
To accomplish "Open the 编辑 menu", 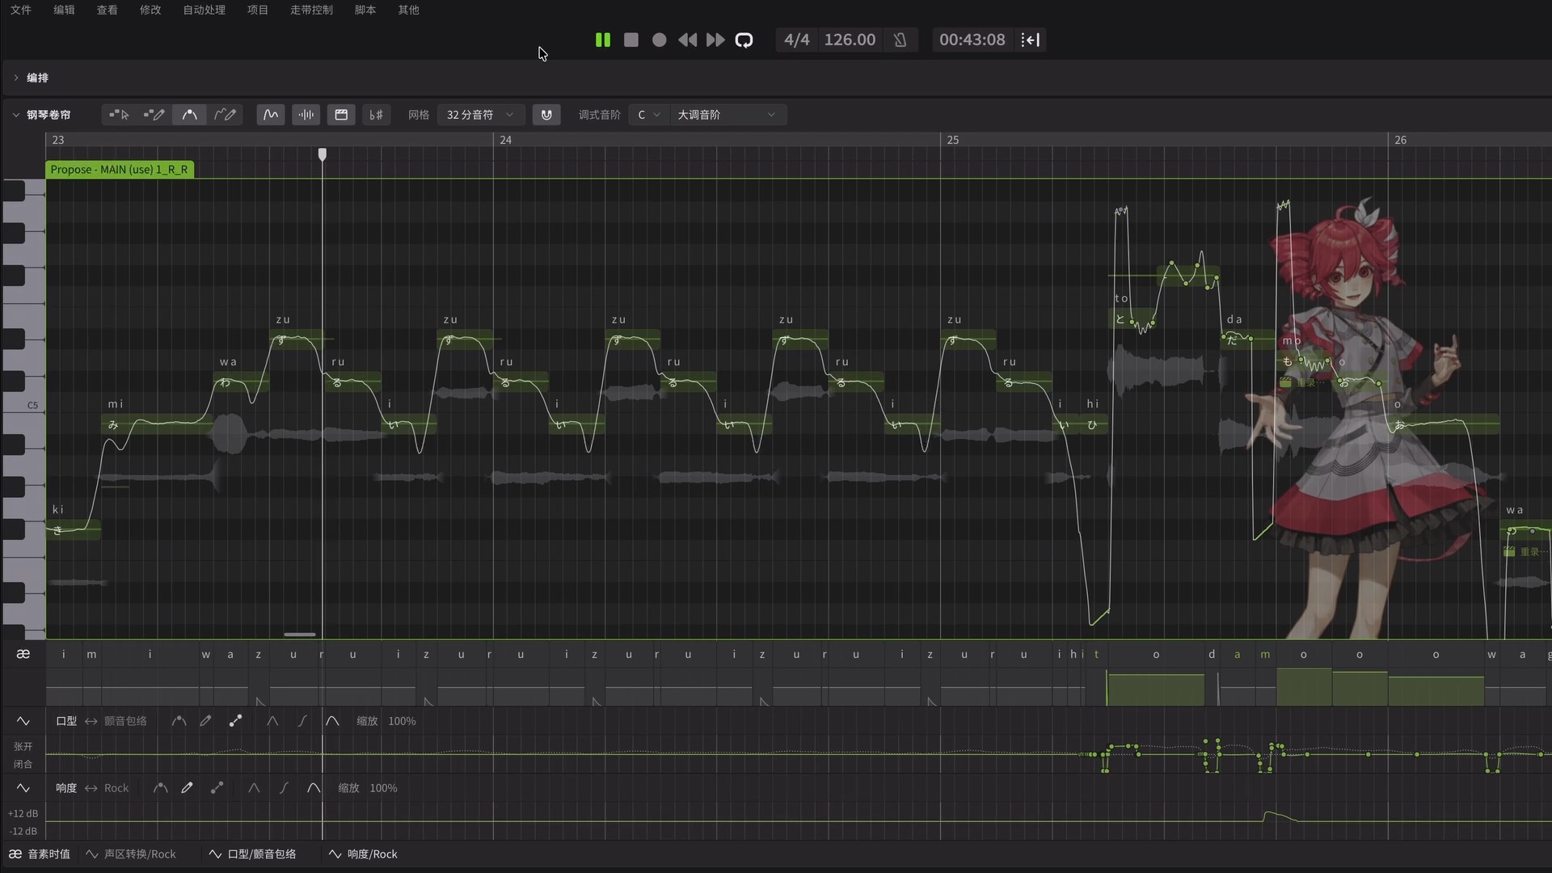I will pyautogui.click(x=64, y=10).
